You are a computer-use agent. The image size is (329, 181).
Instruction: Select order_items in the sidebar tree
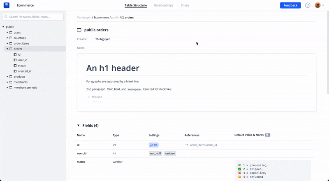click(21, 43)
